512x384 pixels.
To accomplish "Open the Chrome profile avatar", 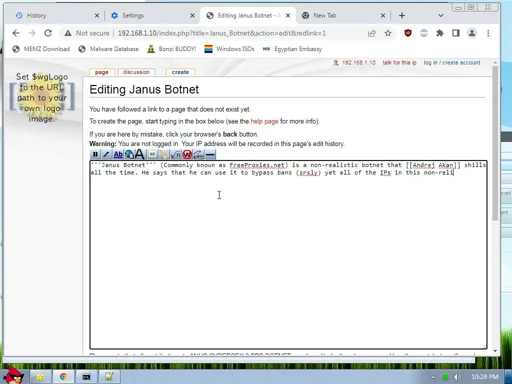I will click(472, 33).
